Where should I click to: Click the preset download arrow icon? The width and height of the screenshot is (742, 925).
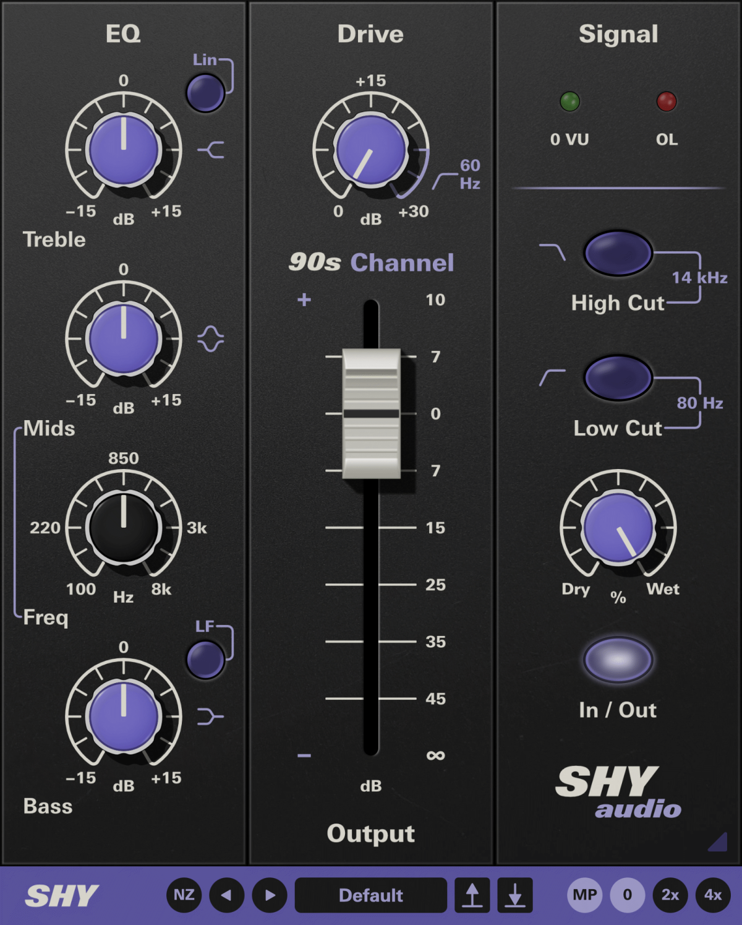coord(515,895)
